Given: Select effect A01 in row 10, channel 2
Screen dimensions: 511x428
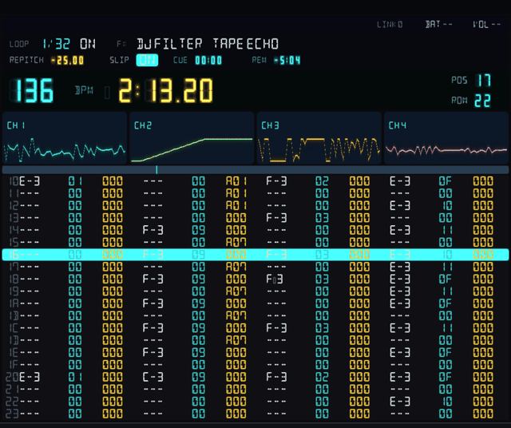Looking at the screenshot, I should point(236,181).
